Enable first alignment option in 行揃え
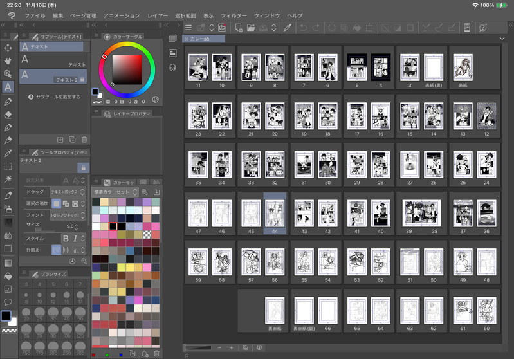The image size is (514, 359). 57,250
